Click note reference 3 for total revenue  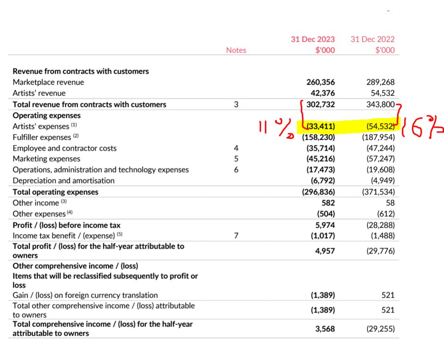click(236, 104)
